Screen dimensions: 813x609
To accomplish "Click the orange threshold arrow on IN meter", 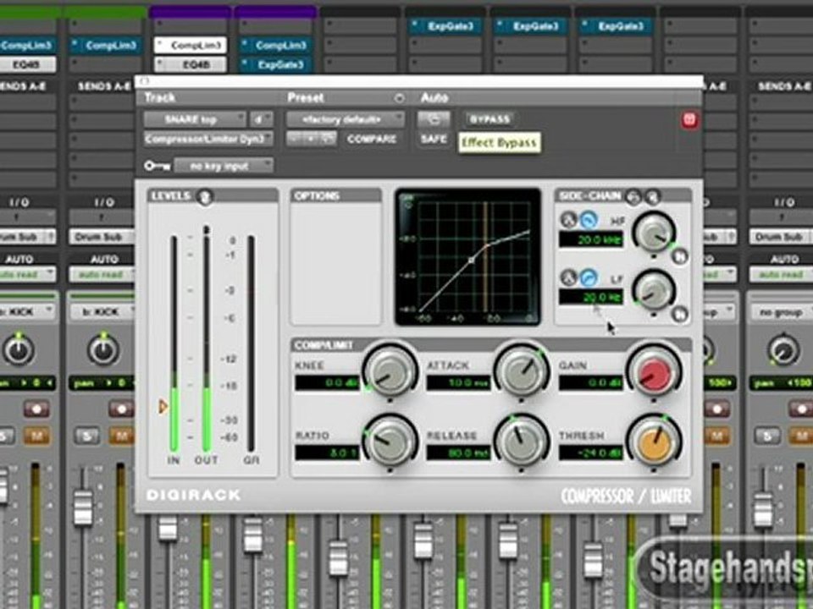I will point(163,407).
